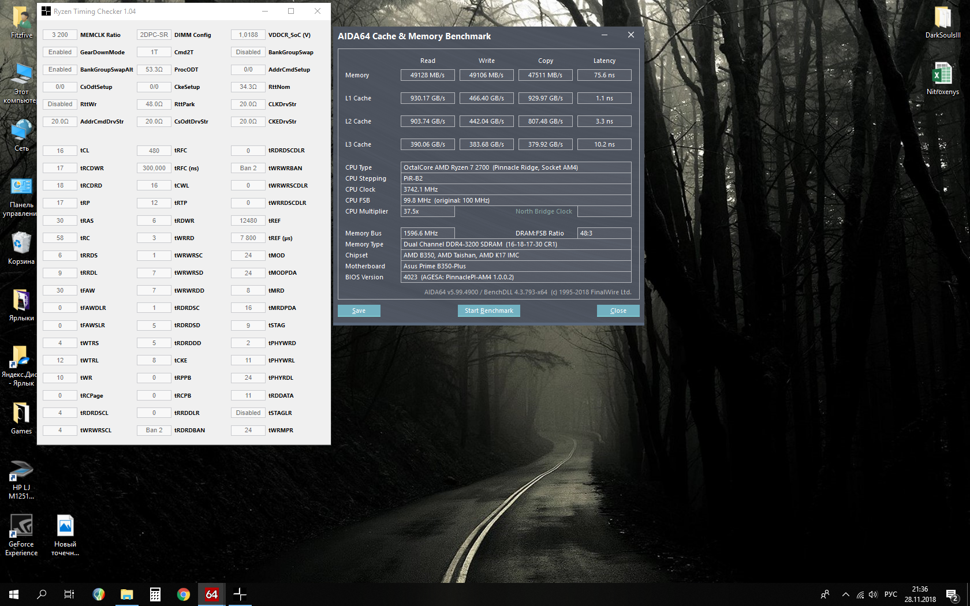Image resolution: width=970 pixels, height=606 pixels.
Task: Switch to AIDA64 via its taskbar icon
Action: tap(212, 594)
